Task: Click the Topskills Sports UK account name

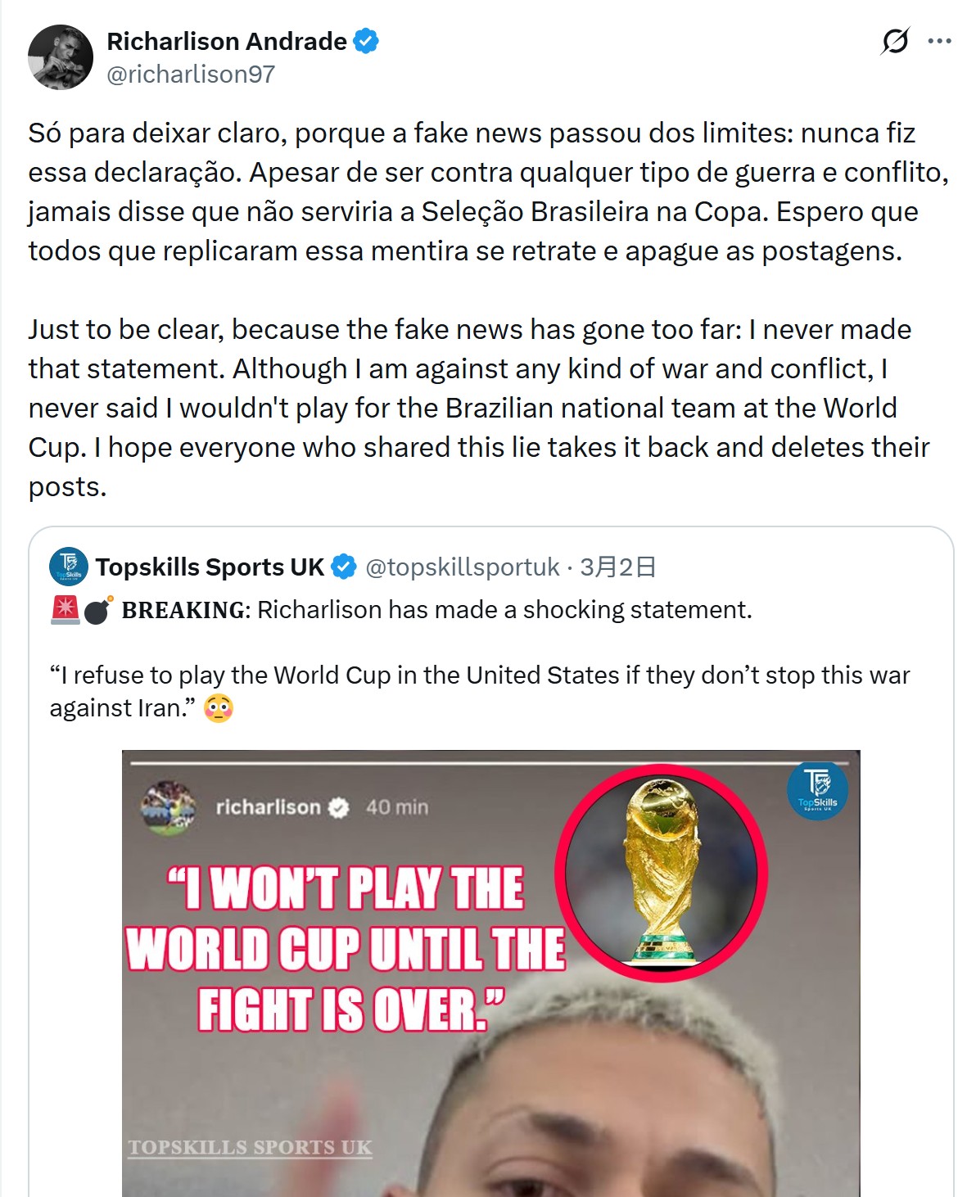Action: click(x=210, y=567)
